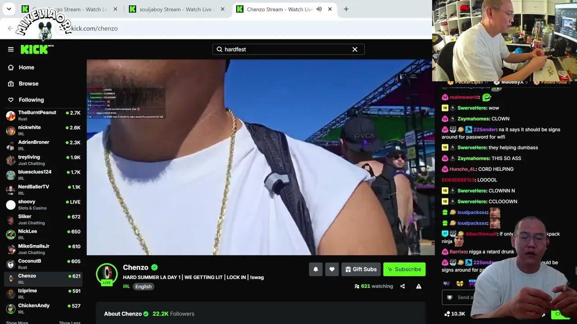Screen dimensions: 577x324
Task: Go back in the browser
Action: point(10,28)
